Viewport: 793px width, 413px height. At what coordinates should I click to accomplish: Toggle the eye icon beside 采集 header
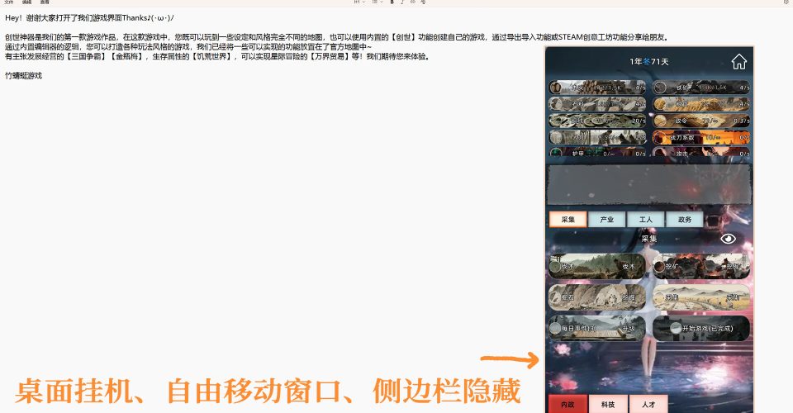point(728,239)
